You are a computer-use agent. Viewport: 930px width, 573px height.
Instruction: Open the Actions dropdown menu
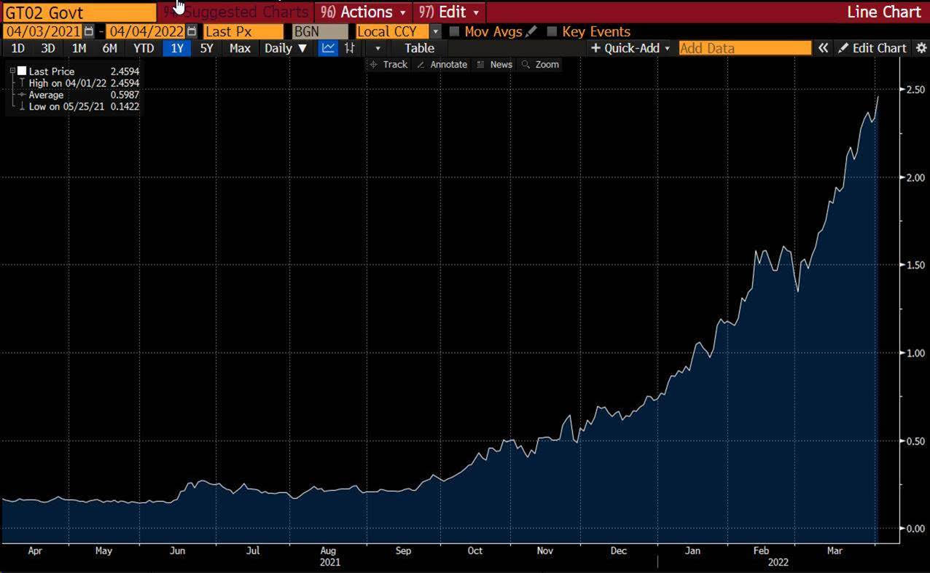click(x=363, y=12)
